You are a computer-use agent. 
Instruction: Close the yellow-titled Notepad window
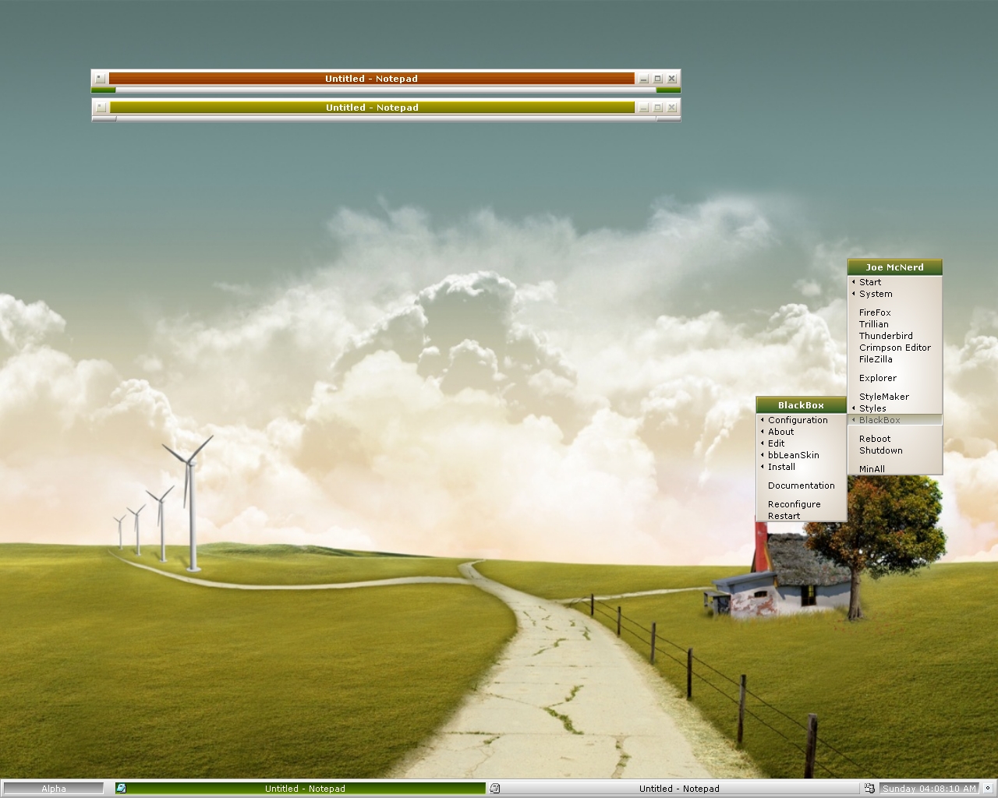pyautogui.click(x=671, y=108)
